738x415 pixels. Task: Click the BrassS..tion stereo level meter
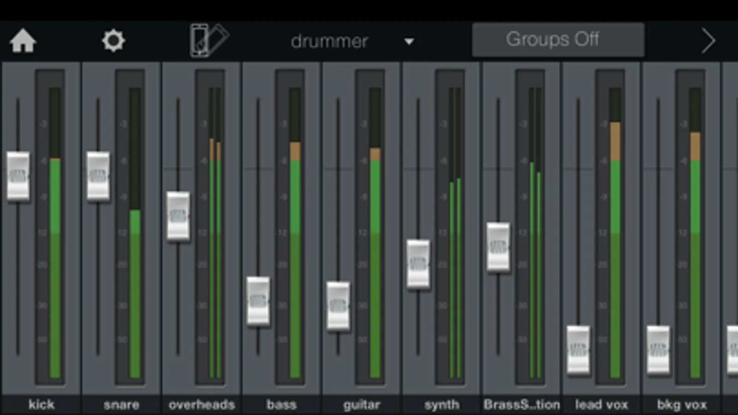(535, 233)
